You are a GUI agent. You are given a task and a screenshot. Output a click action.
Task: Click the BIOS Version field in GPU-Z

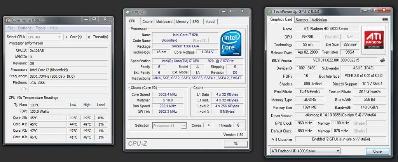[336, 60]
